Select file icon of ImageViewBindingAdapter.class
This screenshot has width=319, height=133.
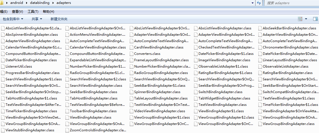(x=195, y=60)
